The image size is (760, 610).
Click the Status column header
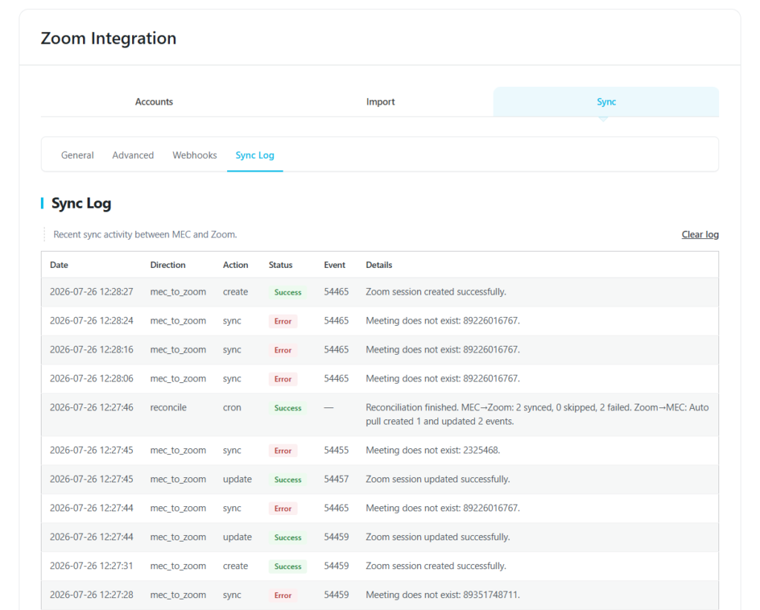pos(281,265)
